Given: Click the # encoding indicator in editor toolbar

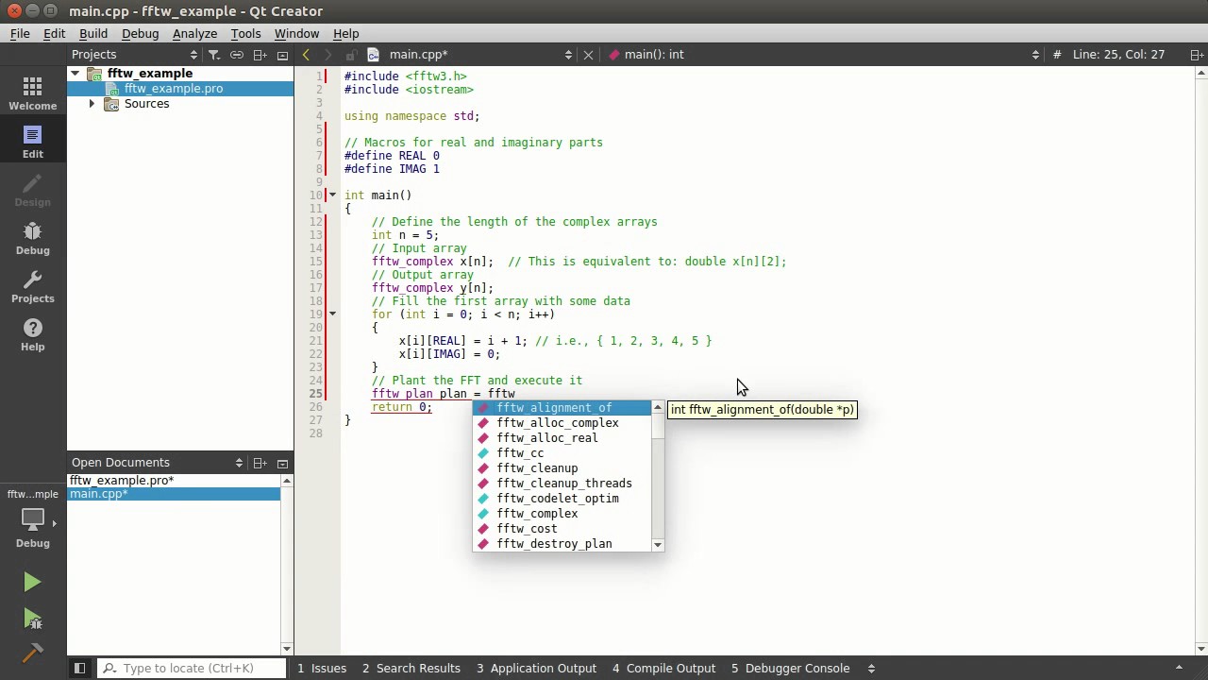Looking at the screenshot, I should pos(1056,55).
